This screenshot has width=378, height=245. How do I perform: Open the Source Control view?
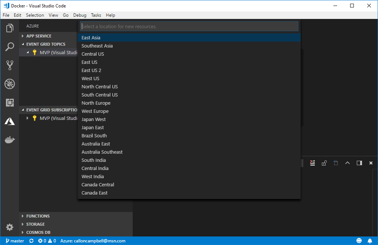pos(10,65)
